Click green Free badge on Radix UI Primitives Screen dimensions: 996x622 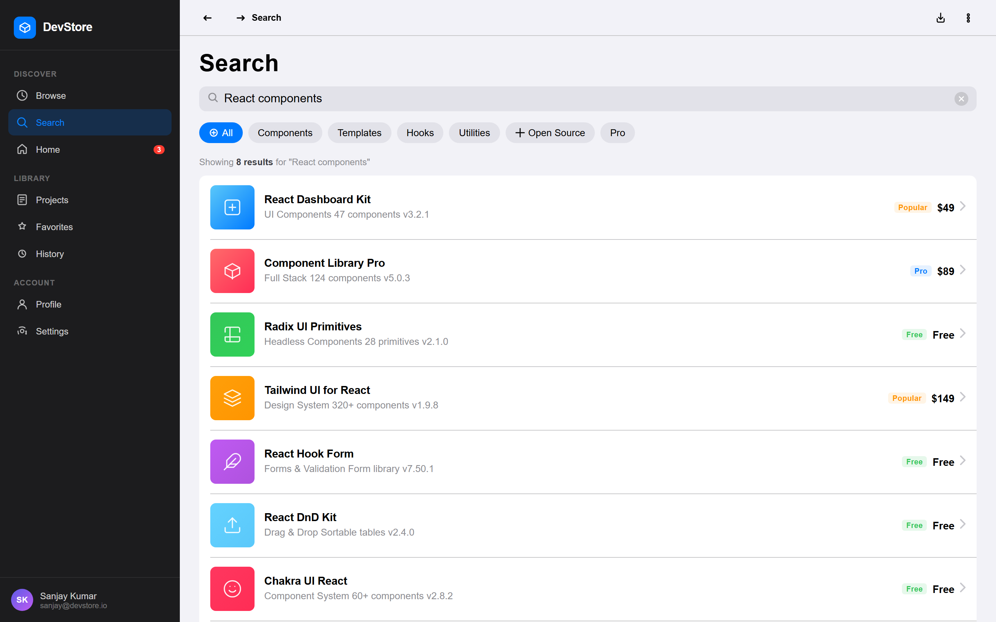coord(914,334)
